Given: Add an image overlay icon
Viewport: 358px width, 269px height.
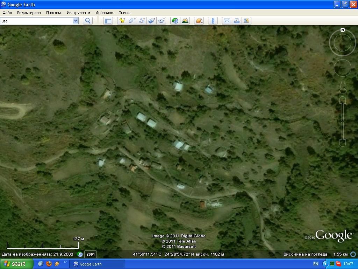Looking at the screenshot, I should (152, 21).
